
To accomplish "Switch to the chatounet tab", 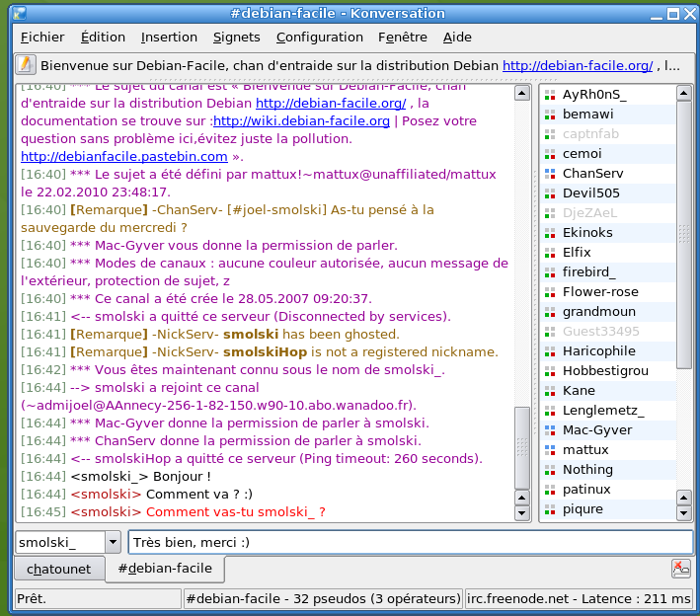I will click(58, 569).
